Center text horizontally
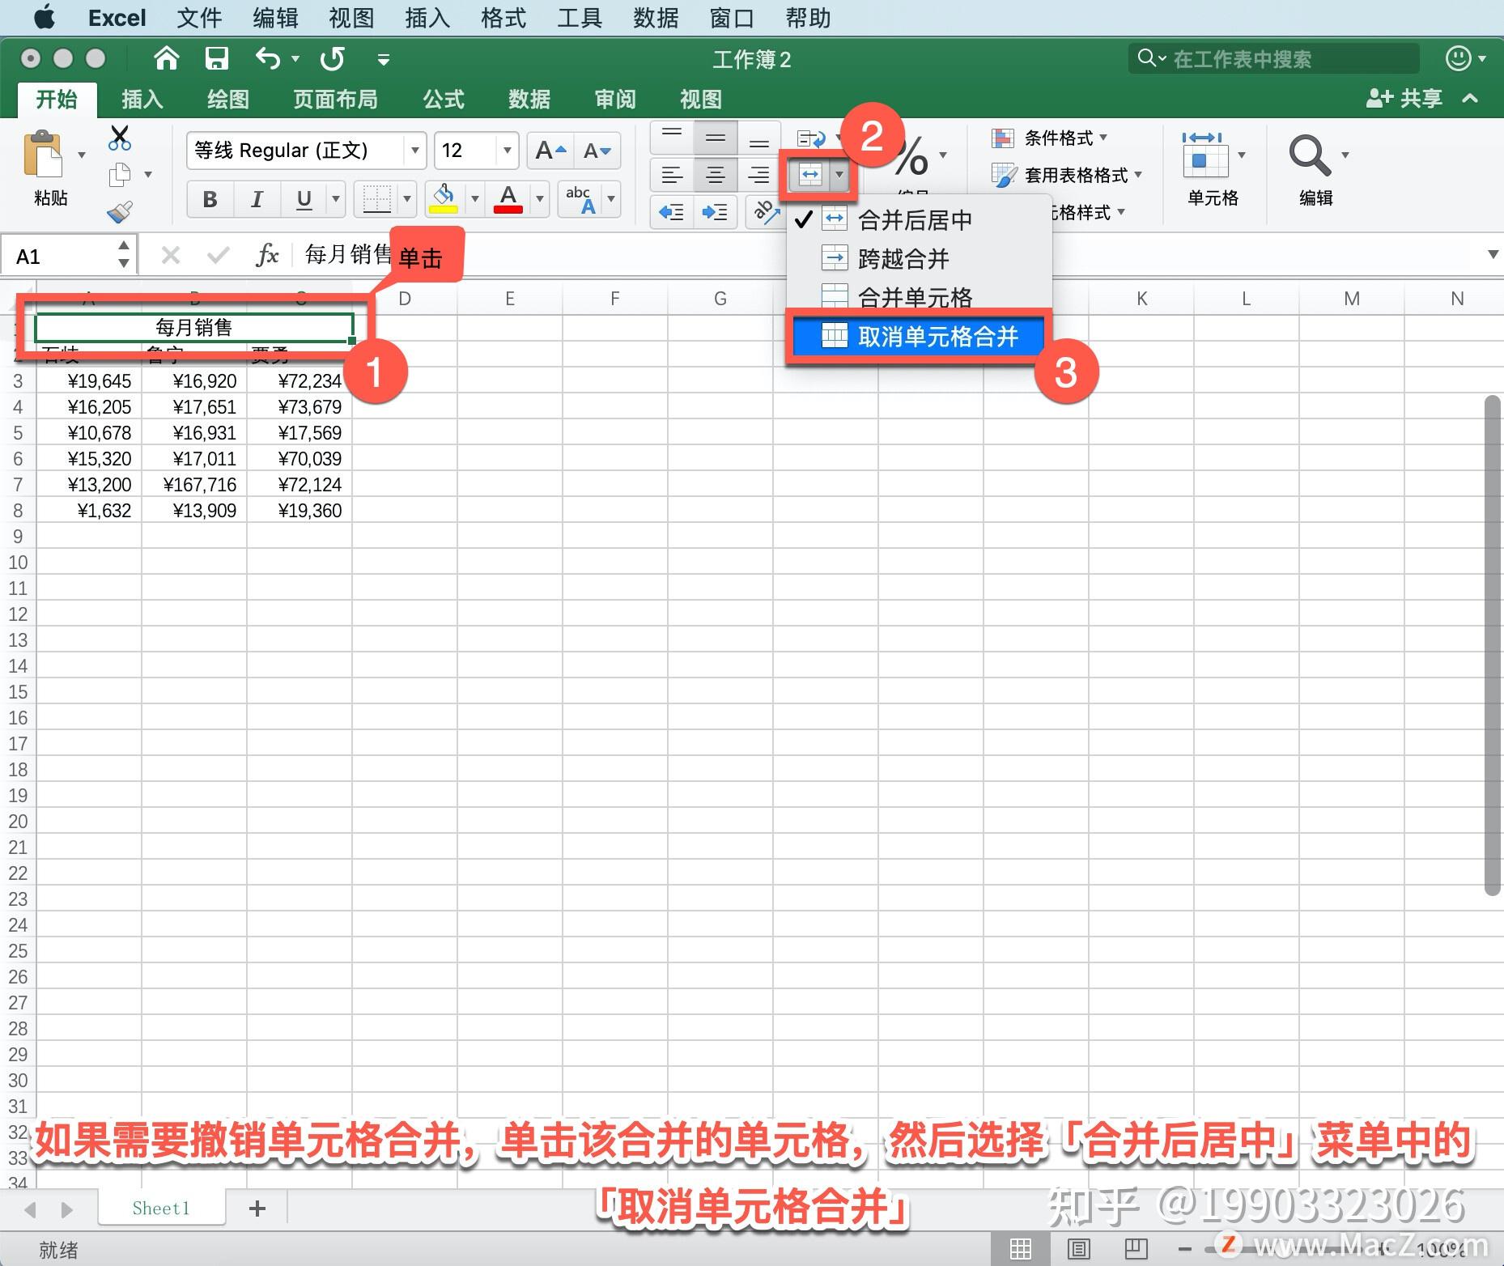The height and width of the screenshot is (1266, 1504). point(716,174)
